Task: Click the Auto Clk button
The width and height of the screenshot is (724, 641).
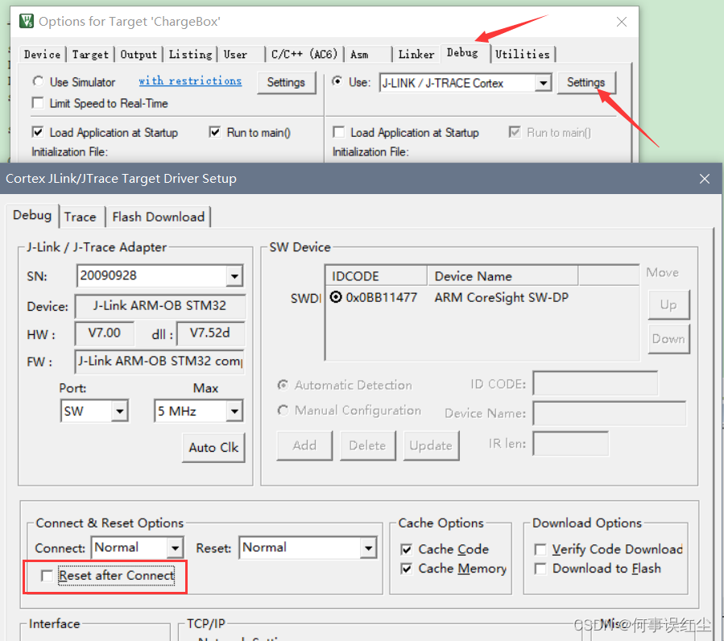Action: pyautogui.click(x=213, y=448)
